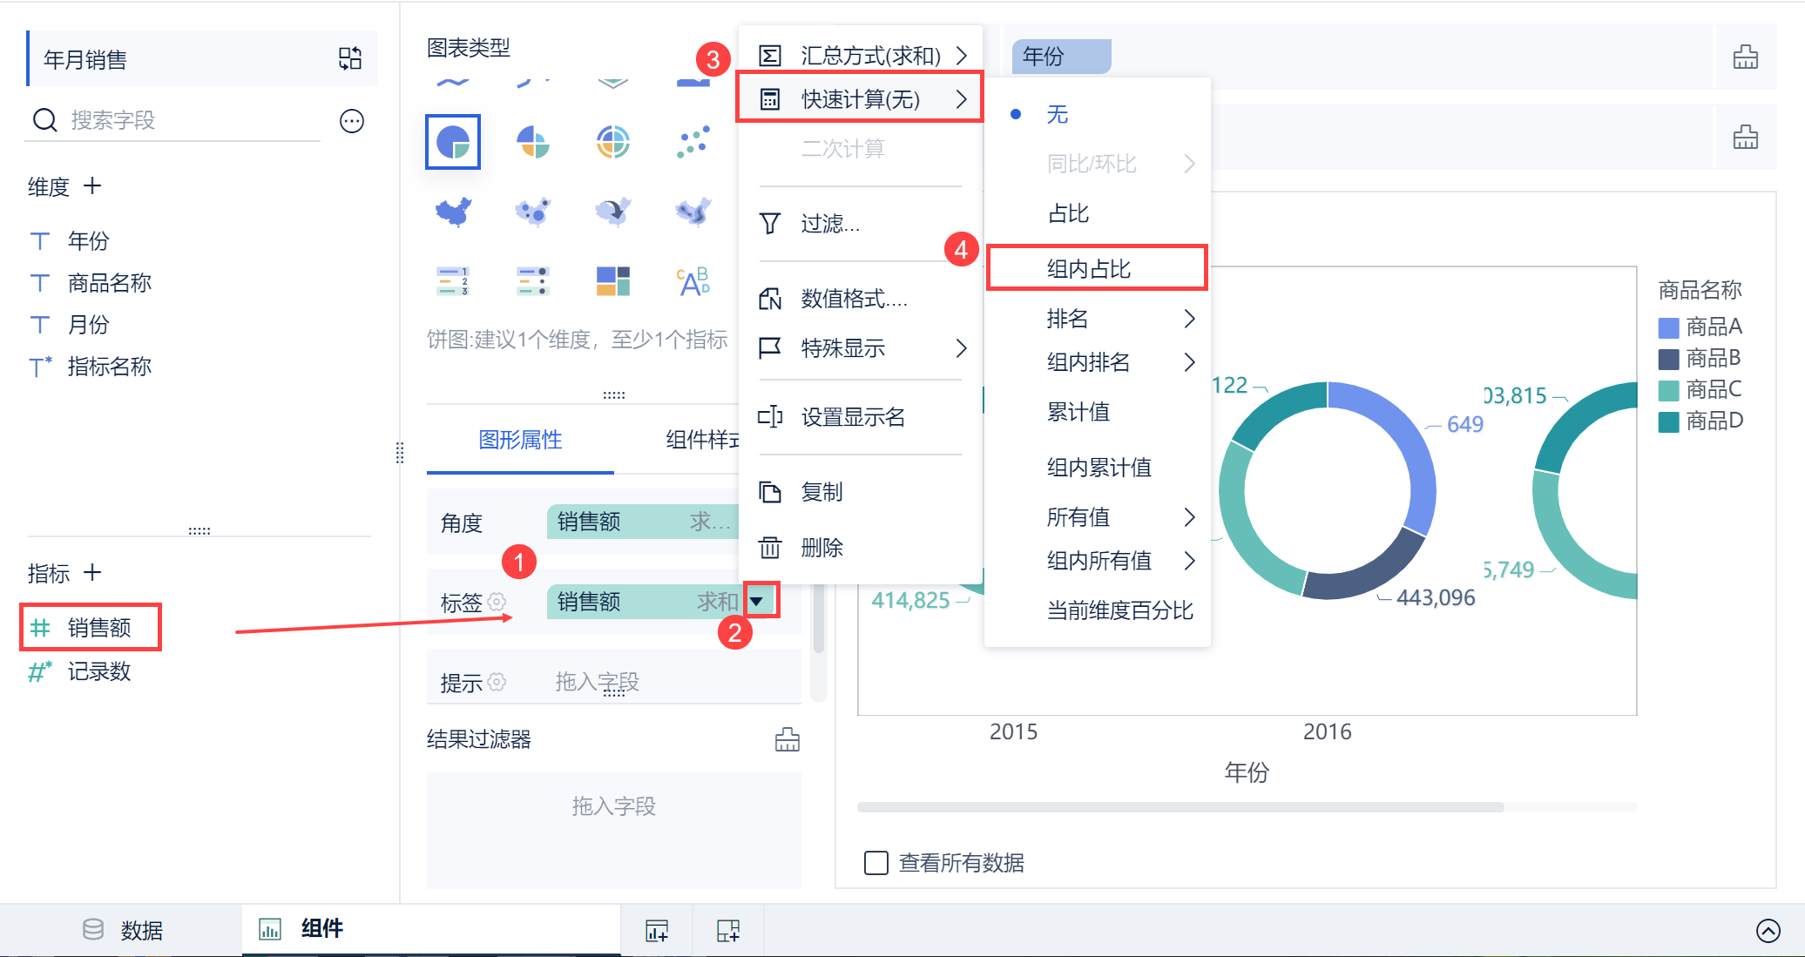Click the switch dataset icon beside 年月销售
Screen dimensions: 1805x957
pyautogui.click(x=350, y=59)
